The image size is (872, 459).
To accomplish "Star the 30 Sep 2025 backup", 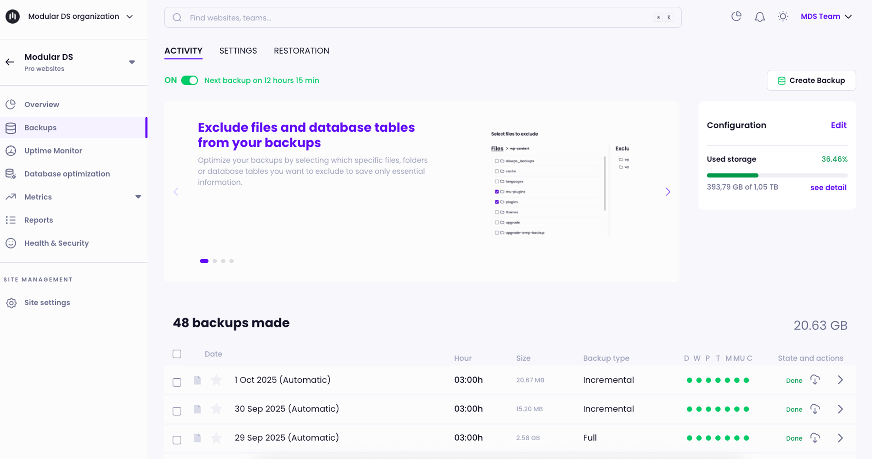I will (x=216, y=409).
